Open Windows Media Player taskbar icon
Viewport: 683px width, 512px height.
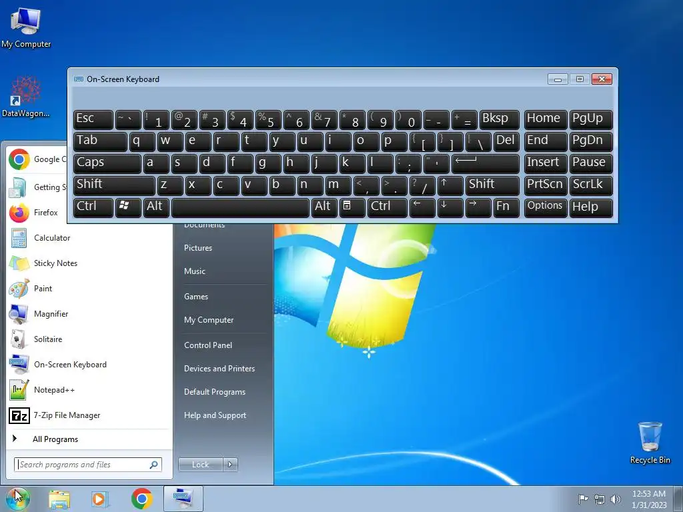pos(100,499)
